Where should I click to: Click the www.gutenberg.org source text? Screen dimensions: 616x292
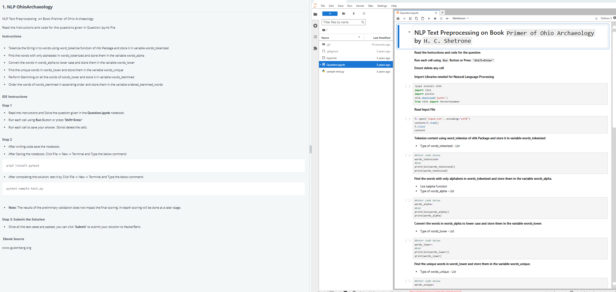(17, 248)
